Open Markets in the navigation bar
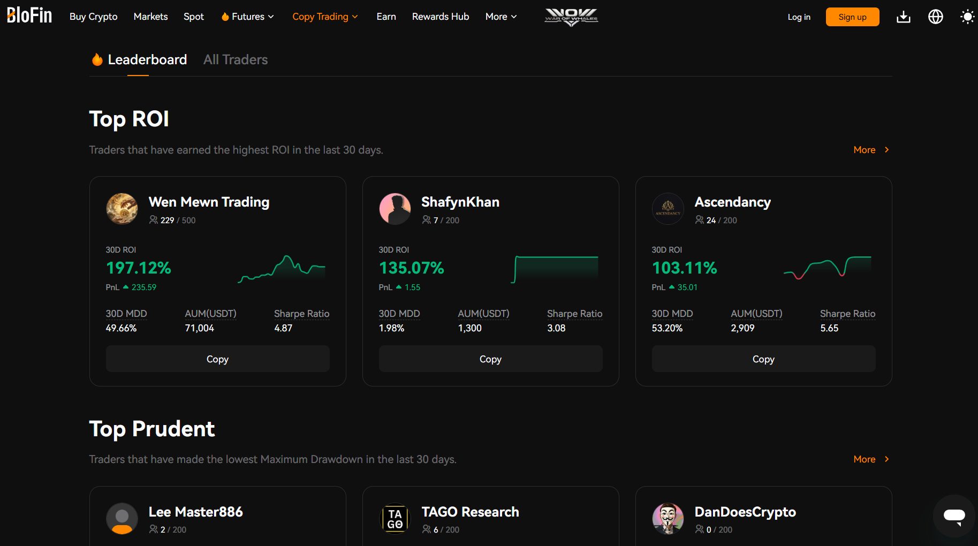The height and width of the screenshot is (546, 978). 150,17
